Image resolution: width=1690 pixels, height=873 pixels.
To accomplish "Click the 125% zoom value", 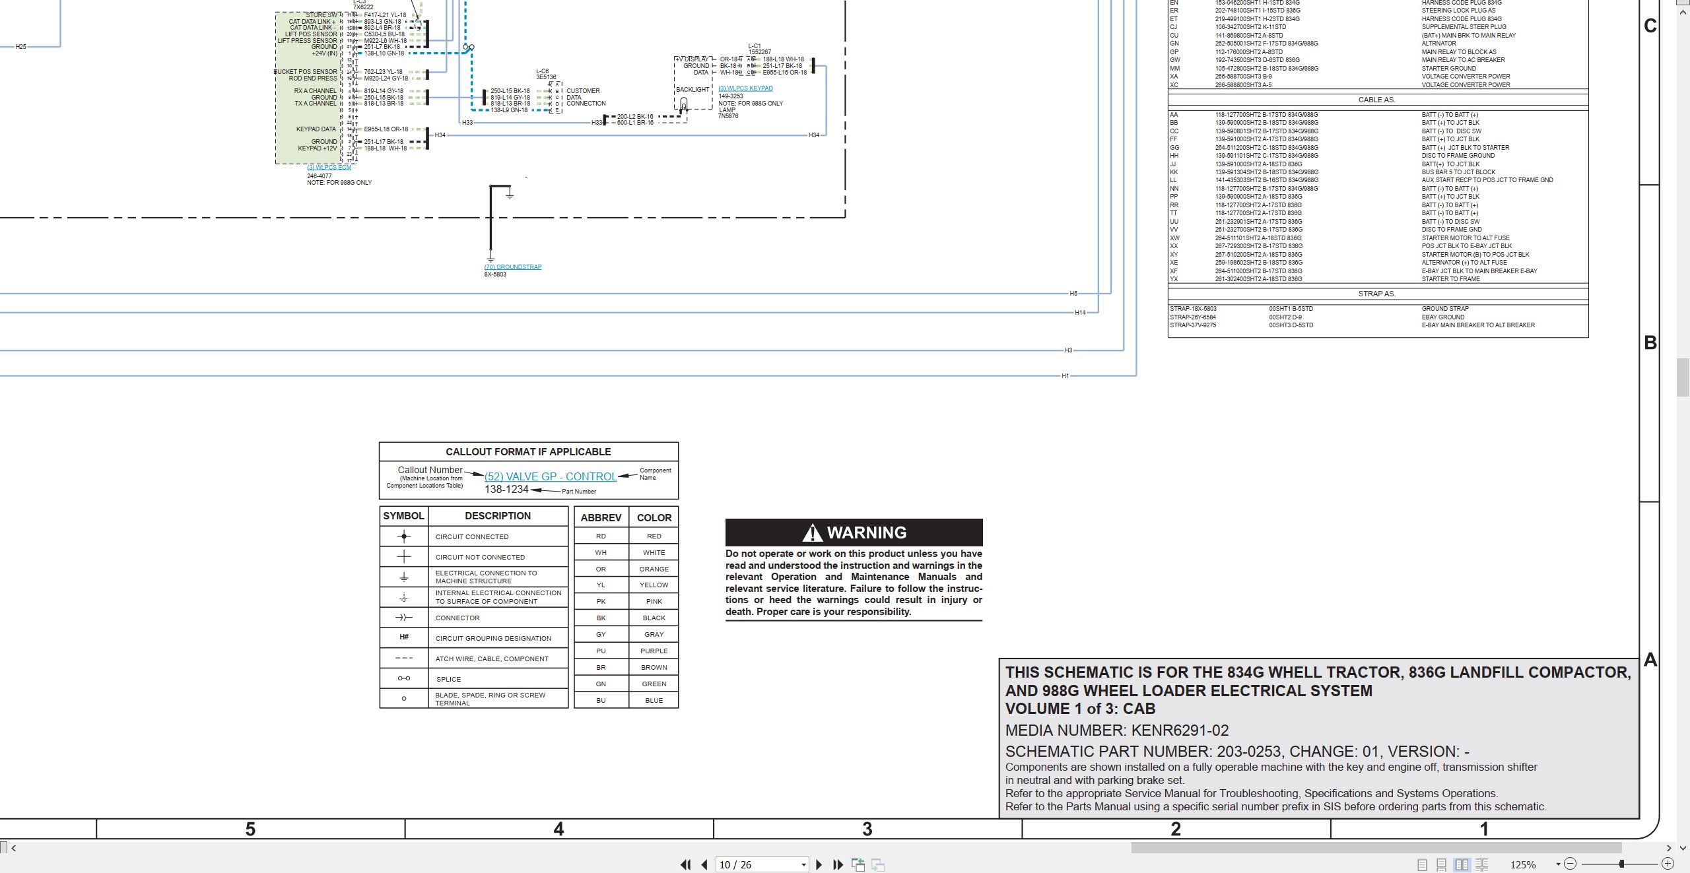I will pyautogui.click(x=1523, y=864).
